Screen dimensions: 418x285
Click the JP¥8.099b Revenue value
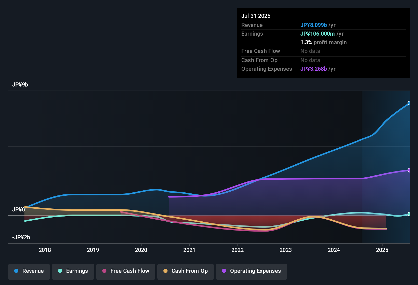coord(313,25)
